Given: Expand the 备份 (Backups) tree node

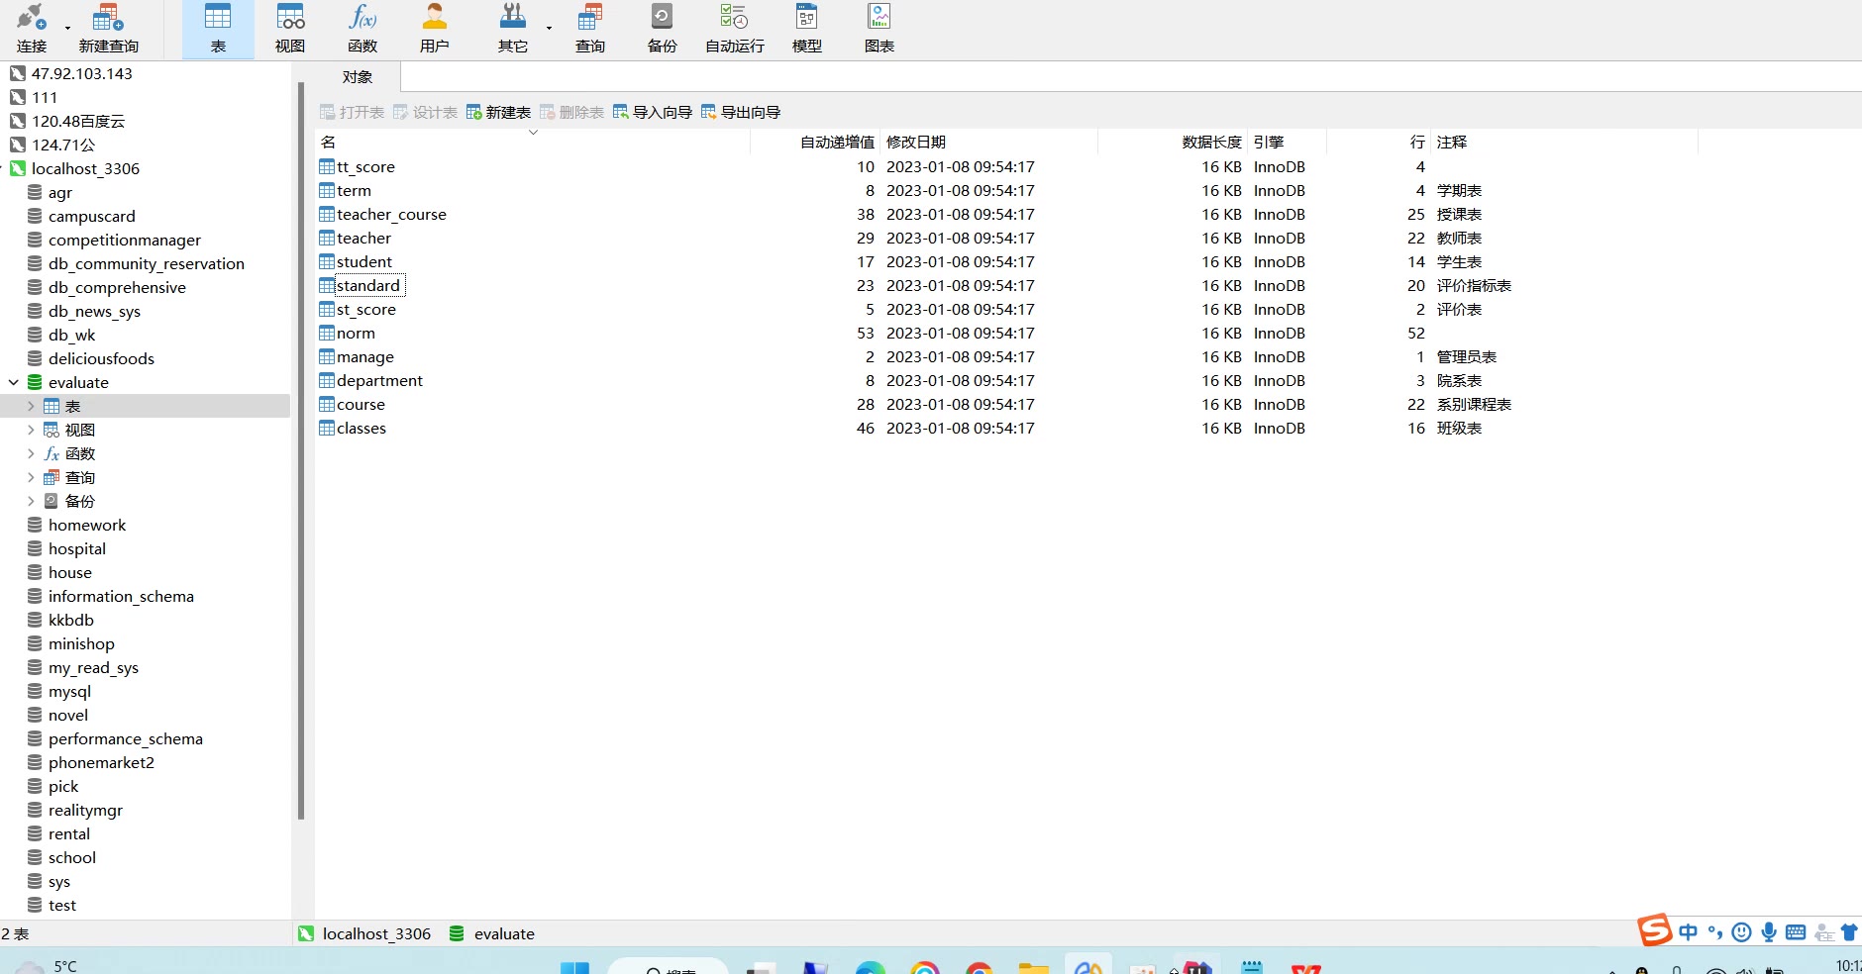Looking at the screenshot, I should click(31, 501).
